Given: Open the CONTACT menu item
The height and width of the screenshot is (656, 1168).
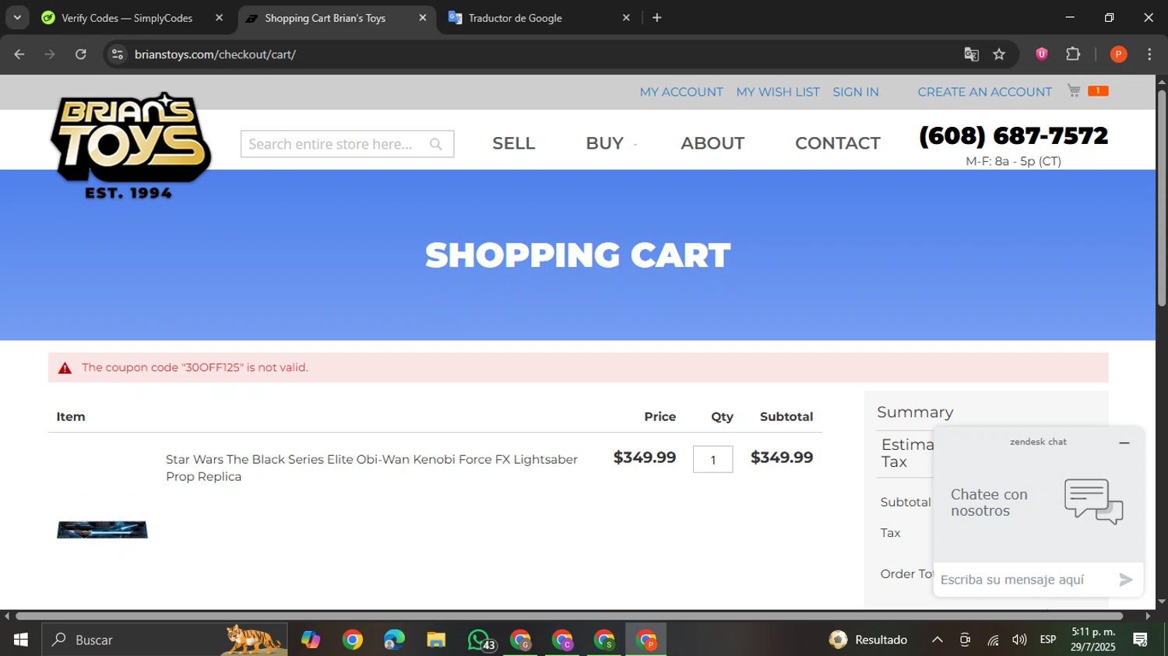Looking at the screenshot, I should [x=838, y=143].
